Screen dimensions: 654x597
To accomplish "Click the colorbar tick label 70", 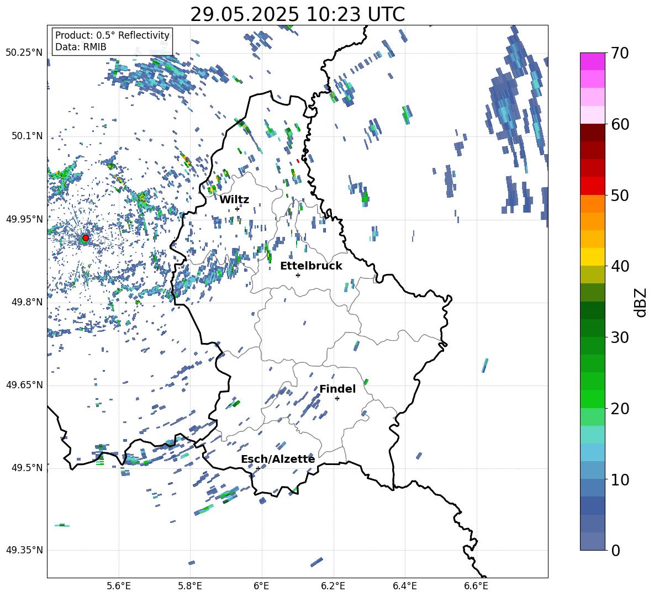I will coord(620,54).
